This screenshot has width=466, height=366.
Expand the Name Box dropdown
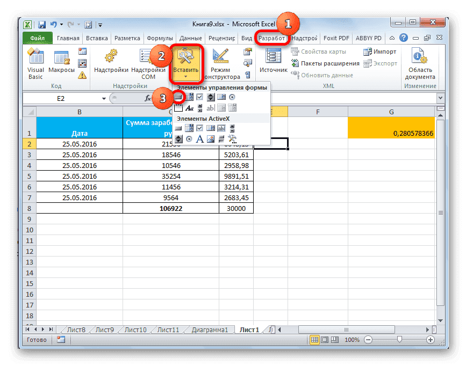(x=104, y=100)
